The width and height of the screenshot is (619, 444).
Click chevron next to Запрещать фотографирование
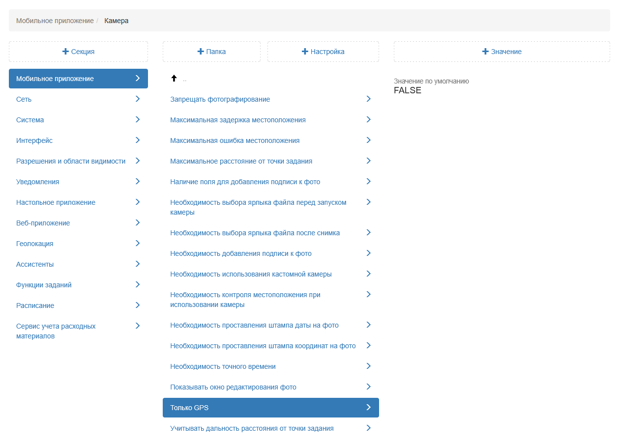368,99
